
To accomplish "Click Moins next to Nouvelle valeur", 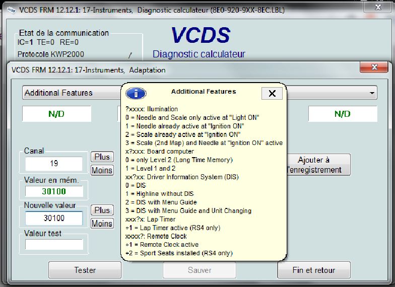I will tap(102, 224).
